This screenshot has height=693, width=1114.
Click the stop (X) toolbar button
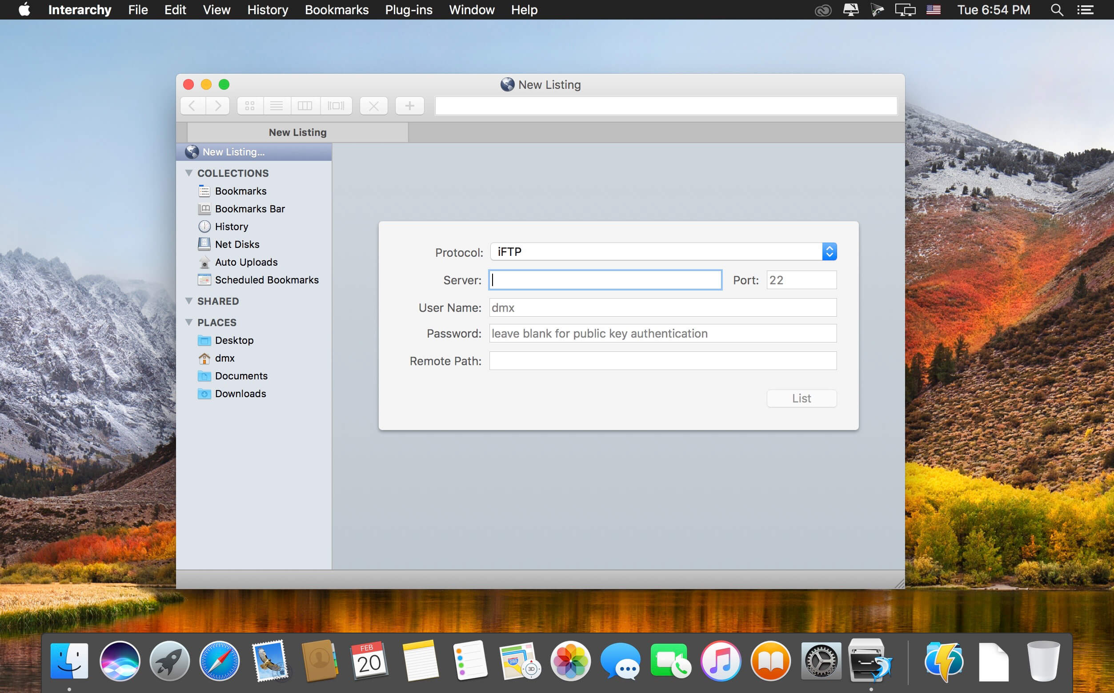coord(374,106)
